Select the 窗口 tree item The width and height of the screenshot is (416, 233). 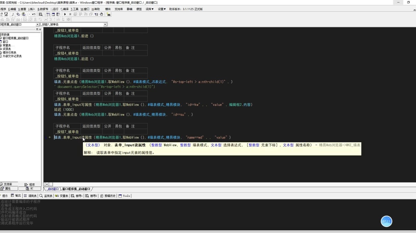[x=5, y=42]
